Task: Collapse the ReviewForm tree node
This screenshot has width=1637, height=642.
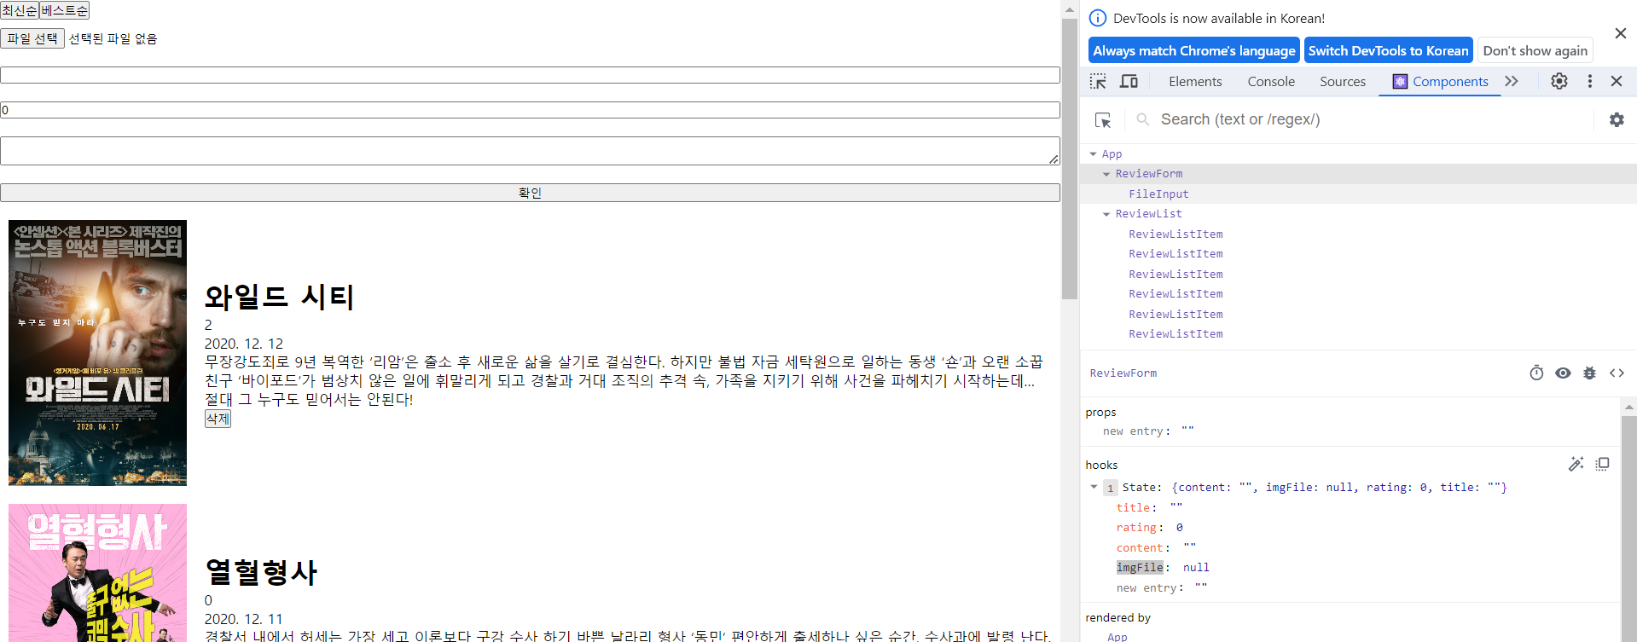Action: point(1106,174)
